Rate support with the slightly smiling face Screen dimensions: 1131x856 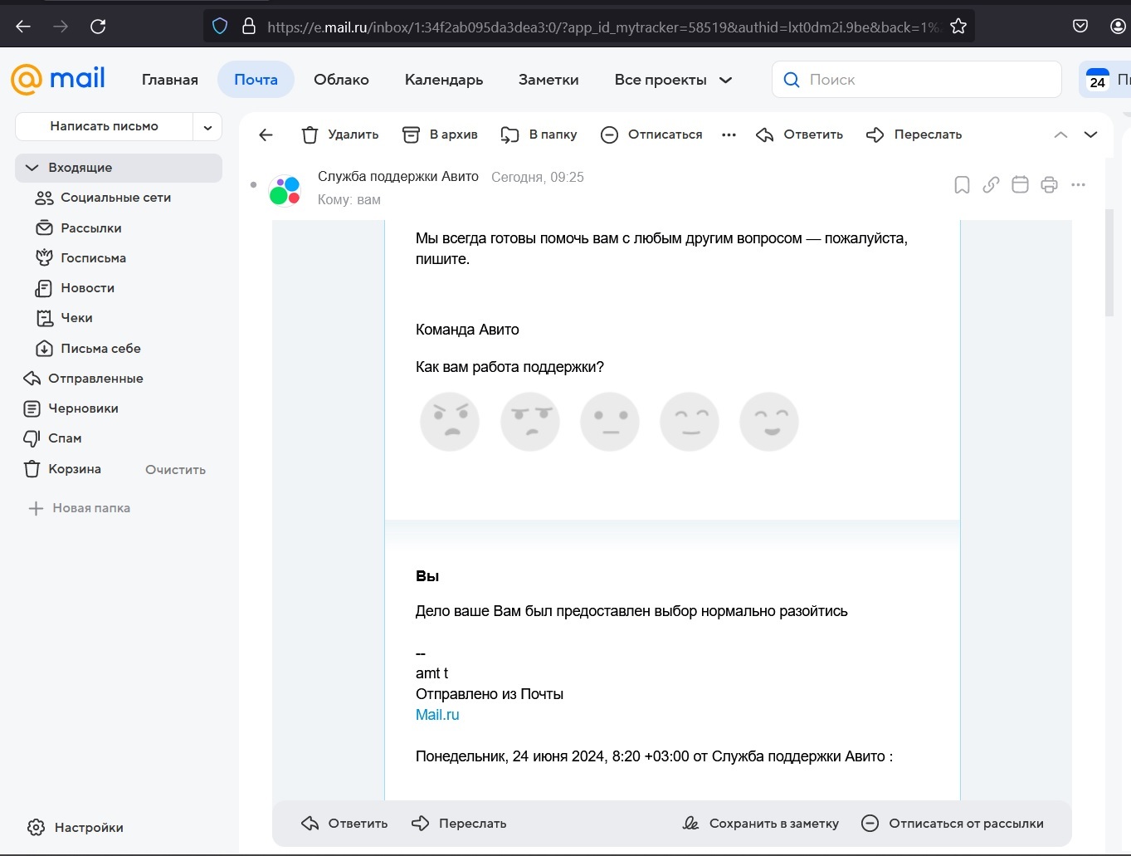[690, 421]
